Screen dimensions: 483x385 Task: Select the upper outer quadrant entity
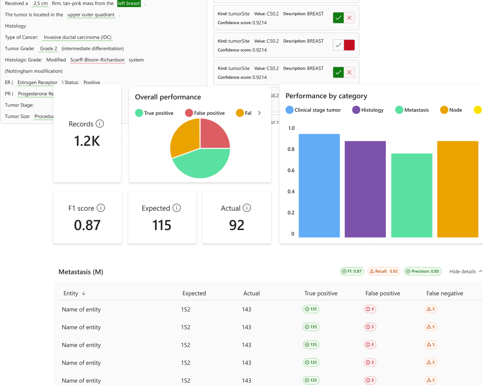91,15
